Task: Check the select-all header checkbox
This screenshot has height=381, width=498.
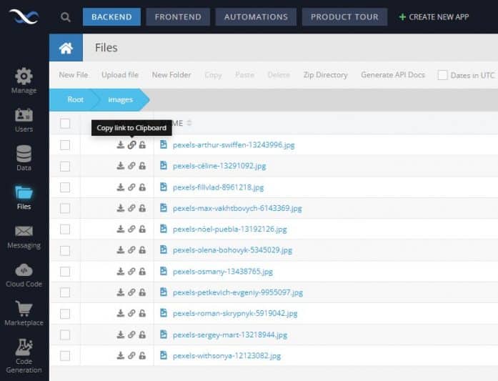Action: tap(65, 124)
